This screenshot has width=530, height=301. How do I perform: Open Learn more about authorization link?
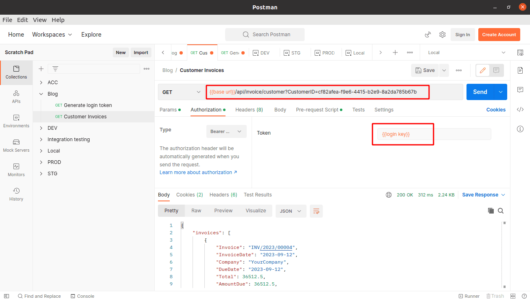point(198,172)
